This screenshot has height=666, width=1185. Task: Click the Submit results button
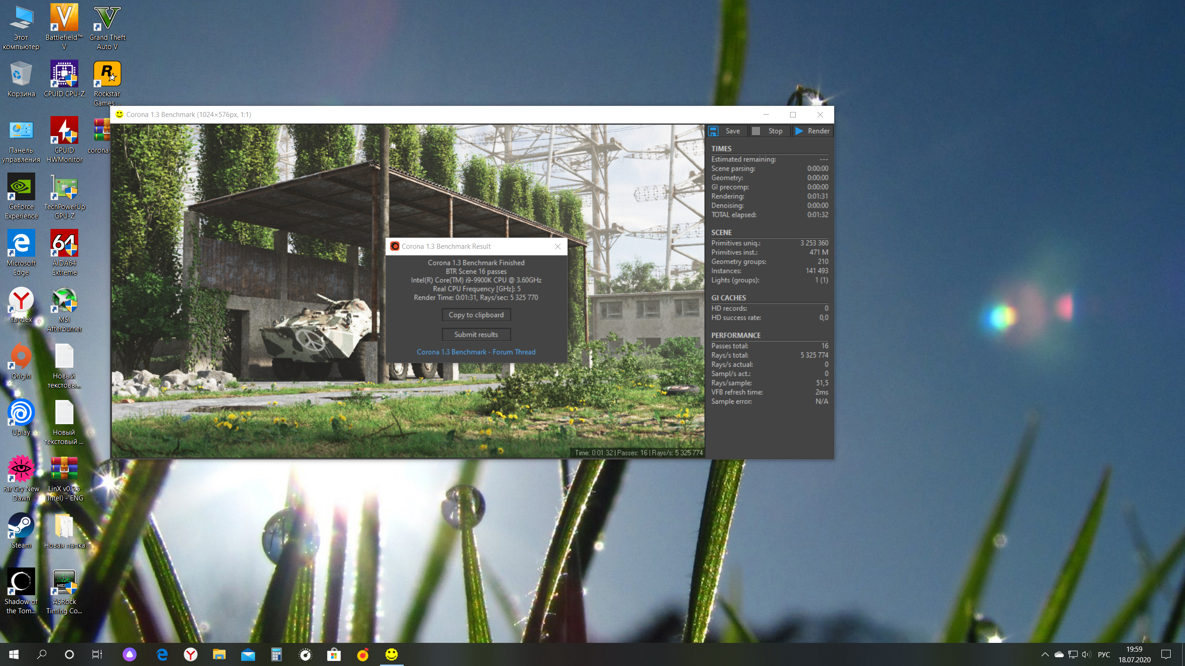(476, 334)
